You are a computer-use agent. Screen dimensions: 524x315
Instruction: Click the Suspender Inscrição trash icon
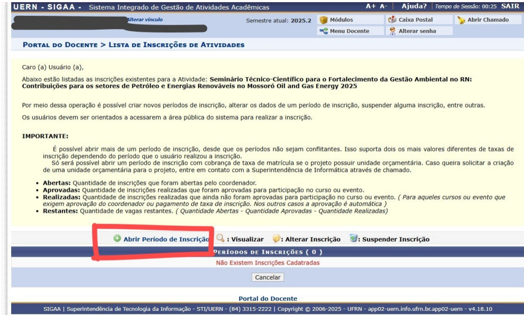[353, 238]
